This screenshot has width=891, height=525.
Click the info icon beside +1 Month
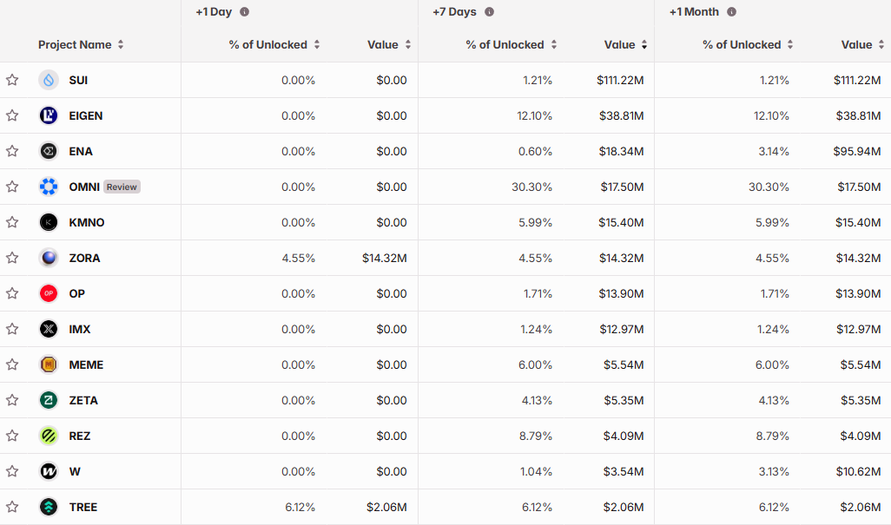point(731,12)
